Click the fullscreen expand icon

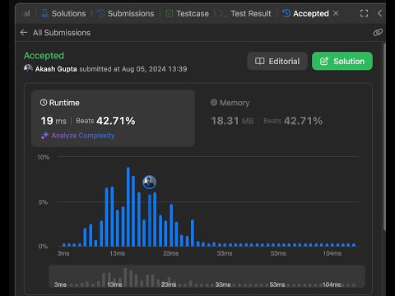pyautogui.click(x=364, y=13)
